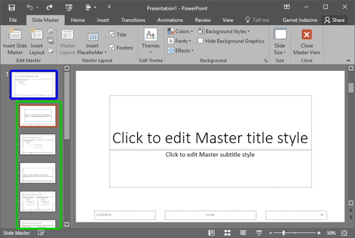Select the Title Slide layout thumbnail
Image resolution: width=355 pixels, height=238 pixels.
click(37, 115)
